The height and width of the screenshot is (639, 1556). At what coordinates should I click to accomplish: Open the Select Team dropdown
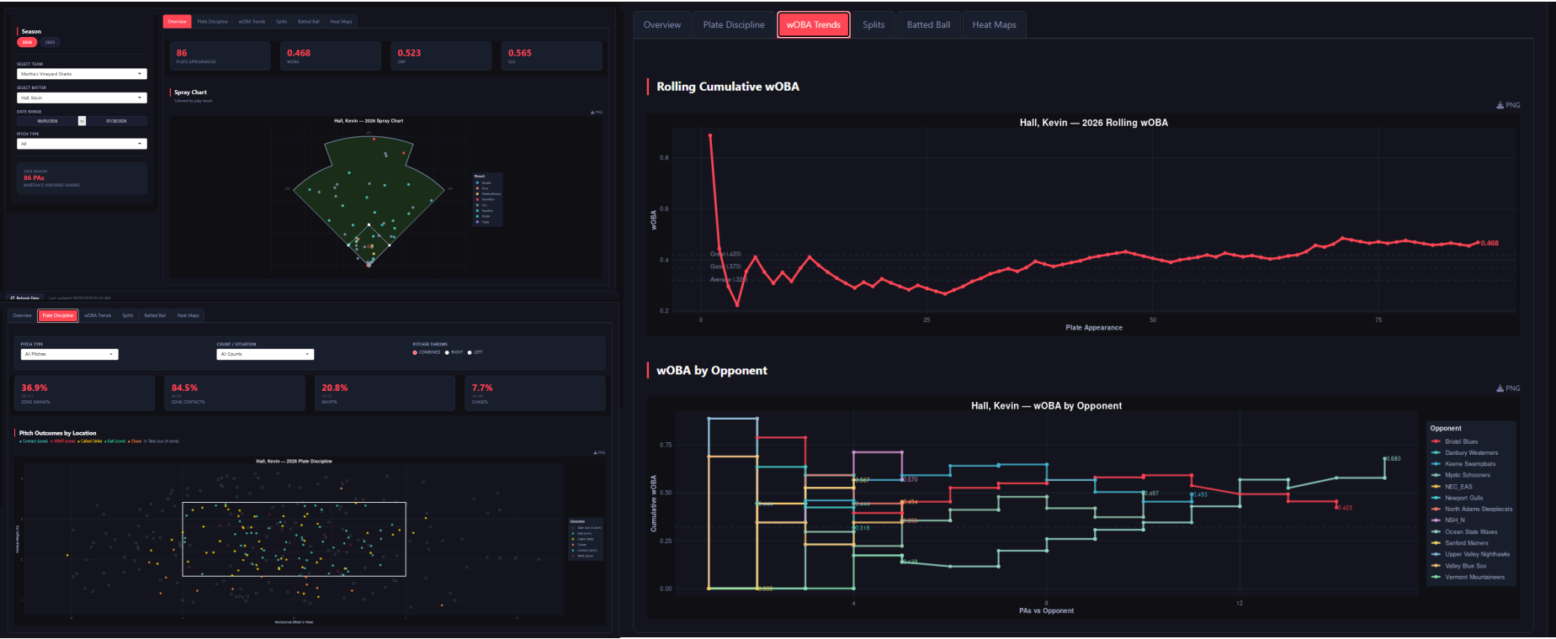point(82,74)
